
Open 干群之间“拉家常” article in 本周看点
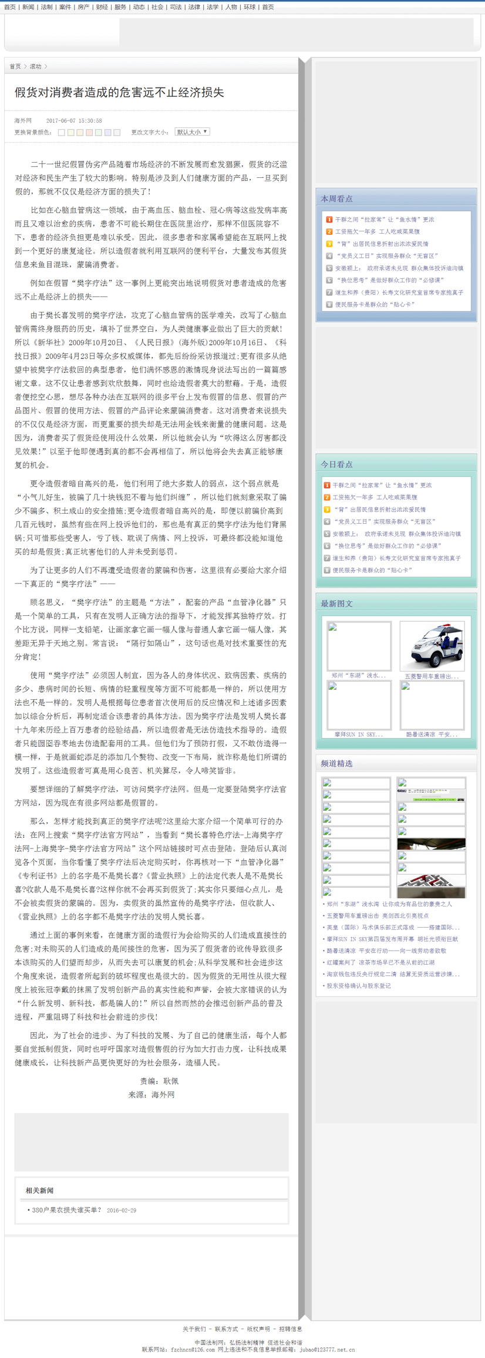pyautogui.click(x=385, y=220)
